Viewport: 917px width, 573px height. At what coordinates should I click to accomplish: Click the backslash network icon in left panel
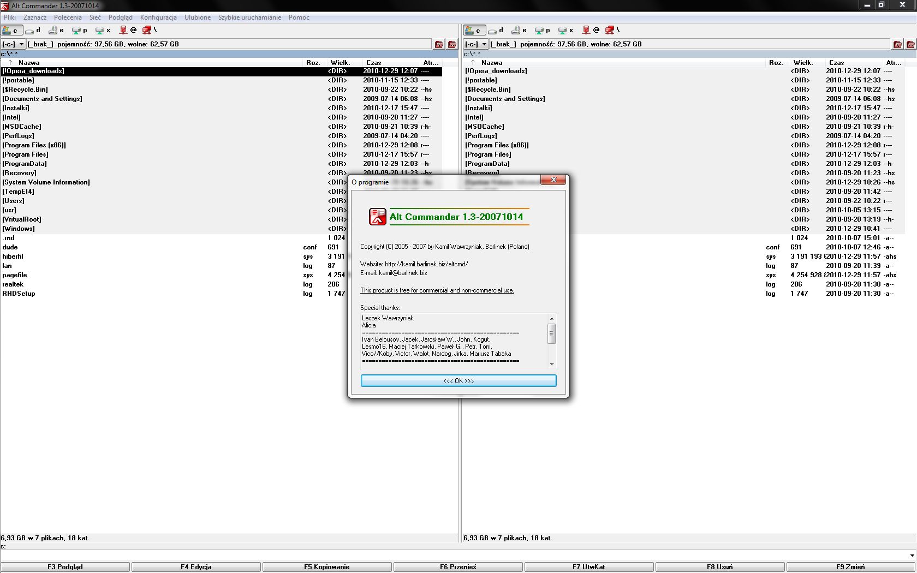click(150, 31)
